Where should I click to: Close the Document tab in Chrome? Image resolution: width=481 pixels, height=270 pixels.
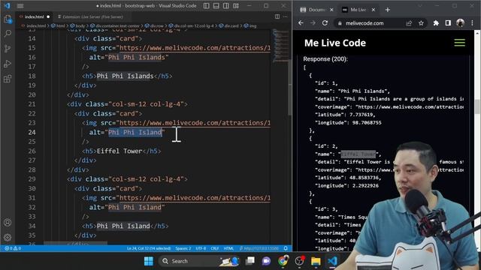[331, 10]
